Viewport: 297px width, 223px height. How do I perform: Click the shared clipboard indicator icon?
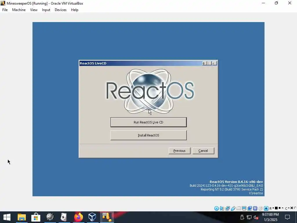coord(249,208)
